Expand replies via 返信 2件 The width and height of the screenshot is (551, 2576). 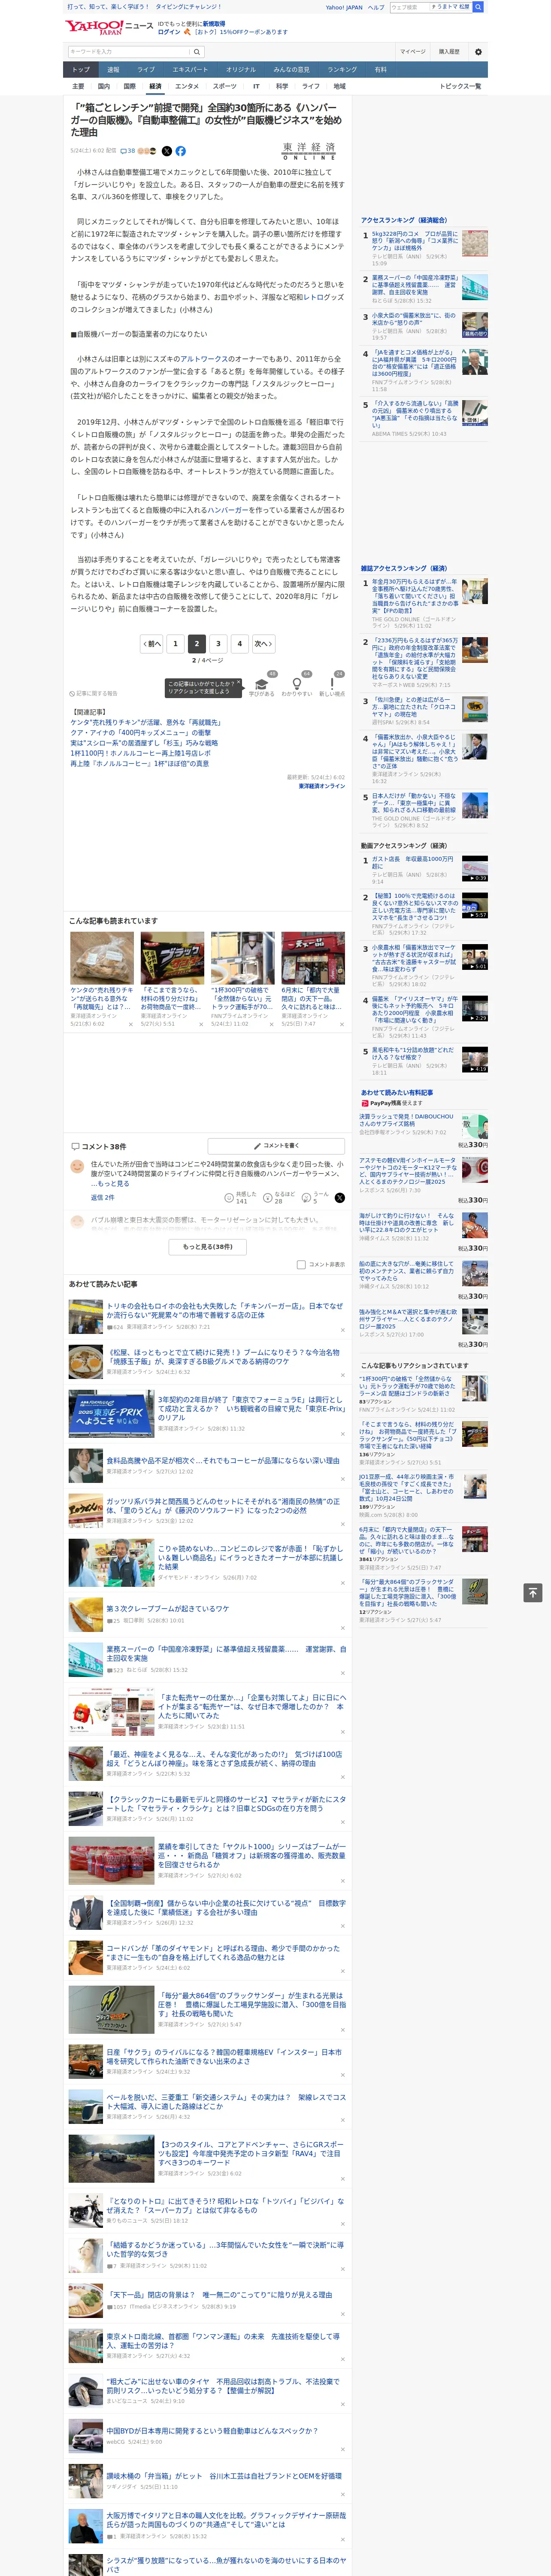(102, 1197)
